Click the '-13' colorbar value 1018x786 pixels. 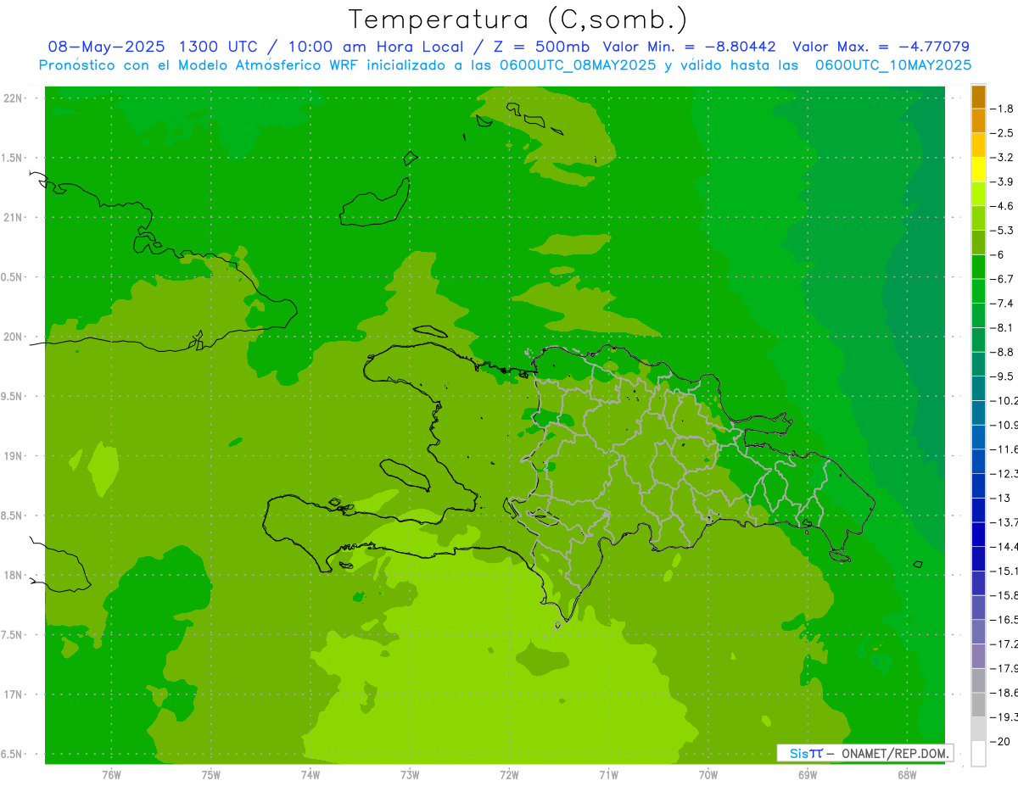1001,498
